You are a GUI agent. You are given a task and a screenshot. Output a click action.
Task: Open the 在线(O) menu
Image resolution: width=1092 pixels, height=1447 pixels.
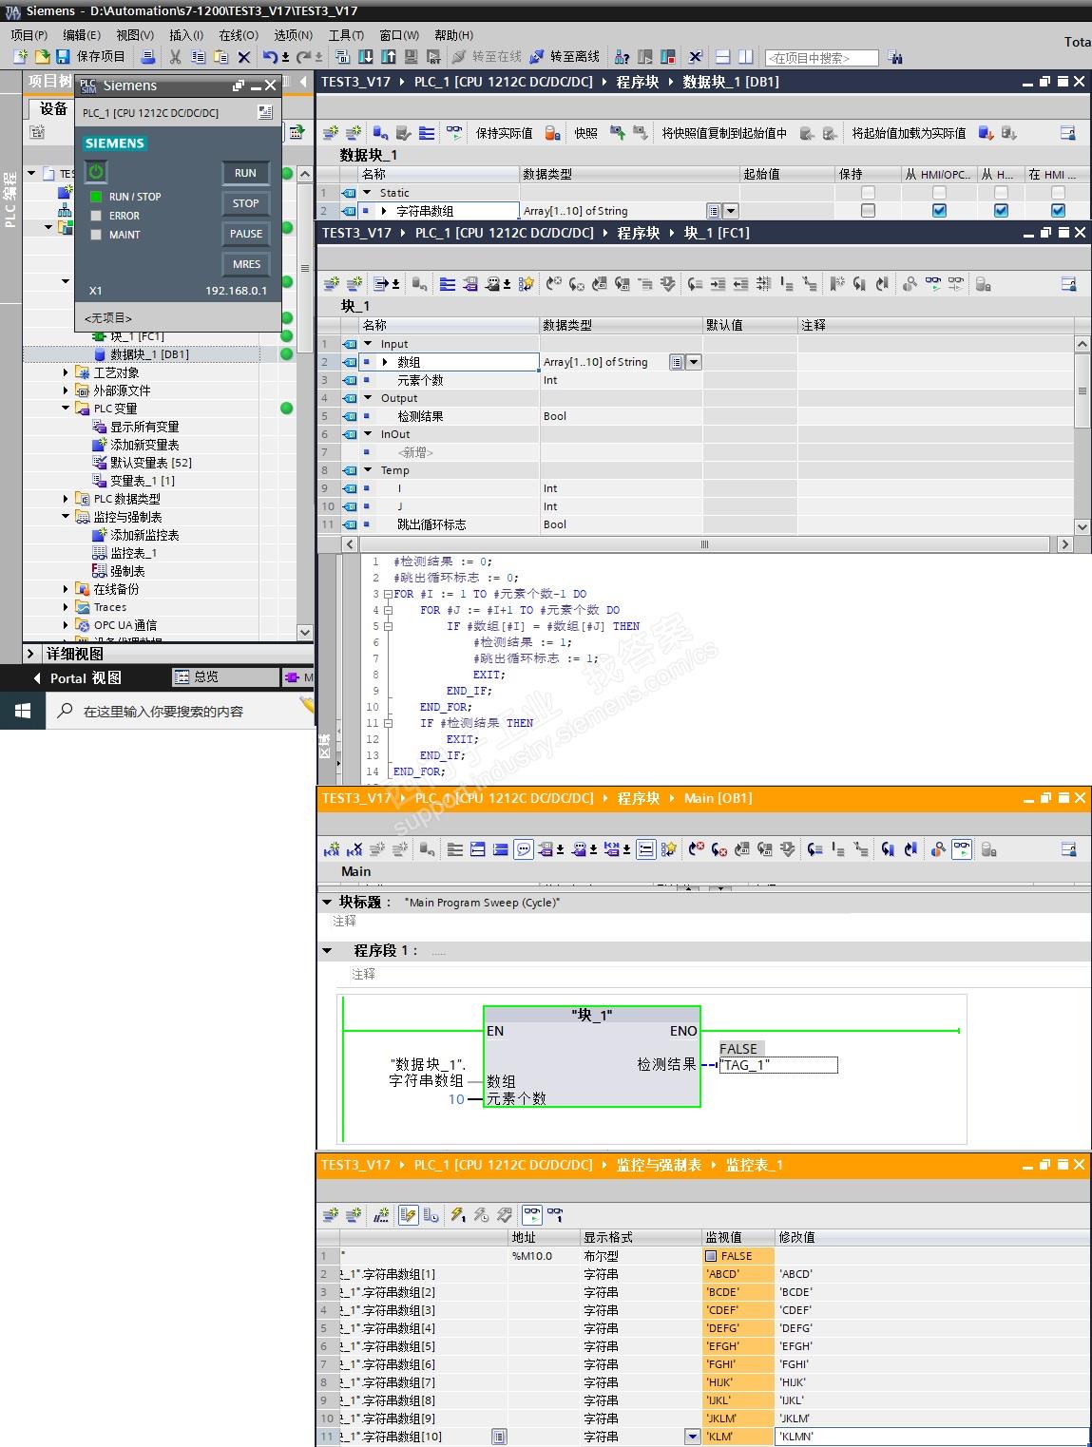238,35
